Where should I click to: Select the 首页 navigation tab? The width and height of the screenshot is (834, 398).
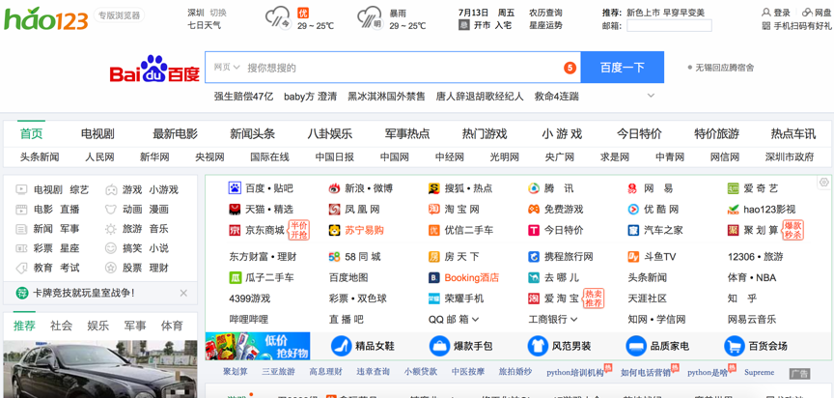pos(32,134)
